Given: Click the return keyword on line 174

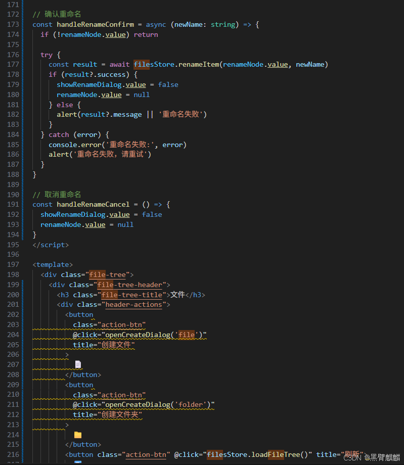Looking at the screenshot, I should 146,35.
